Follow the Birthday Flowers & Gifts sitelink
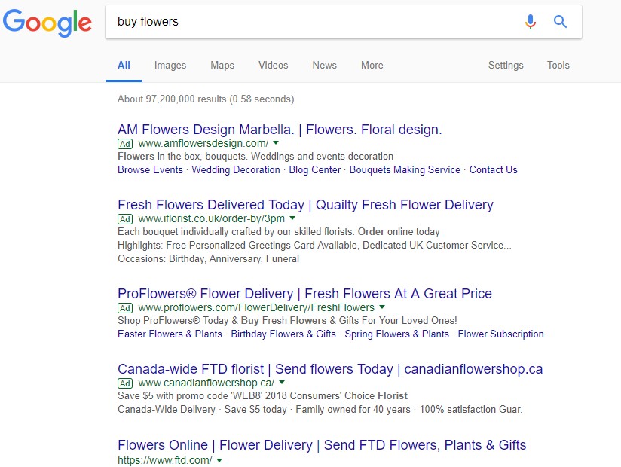This screenshot has width=621, height=467. 283,334
